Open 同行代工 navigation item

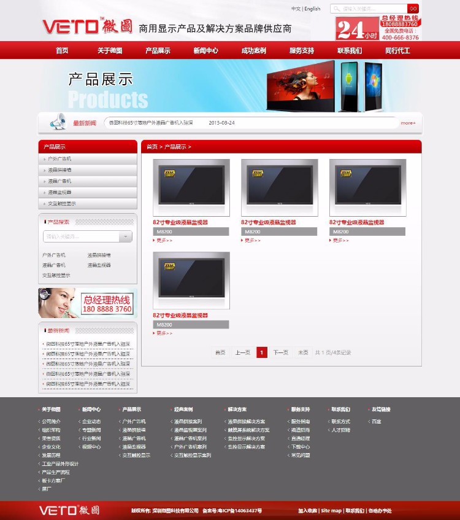(397, 51)
